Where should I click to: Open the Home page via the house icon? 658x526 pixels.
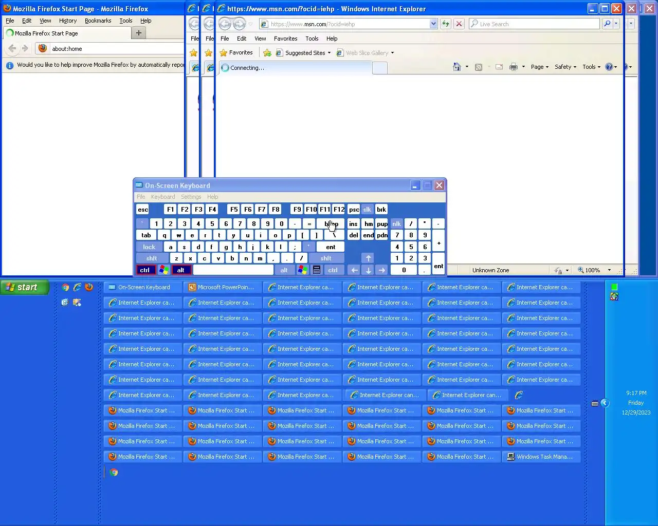point(457,67)
